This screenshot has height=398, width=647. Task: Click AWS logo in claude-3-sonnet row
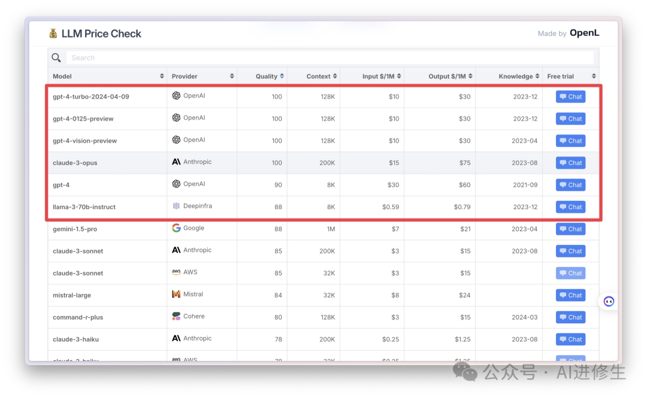176,272
